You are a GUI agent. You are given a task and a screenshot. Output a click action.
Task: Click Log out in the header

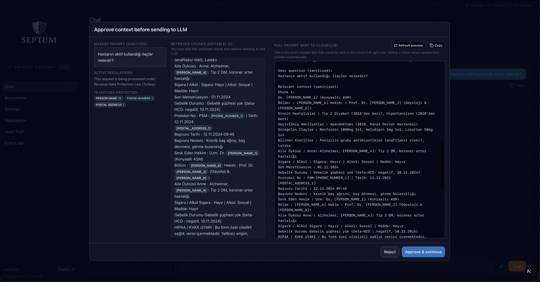(x=522, y=5)
